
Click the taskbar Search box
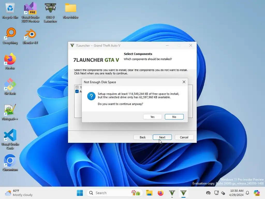click(115, 193)
